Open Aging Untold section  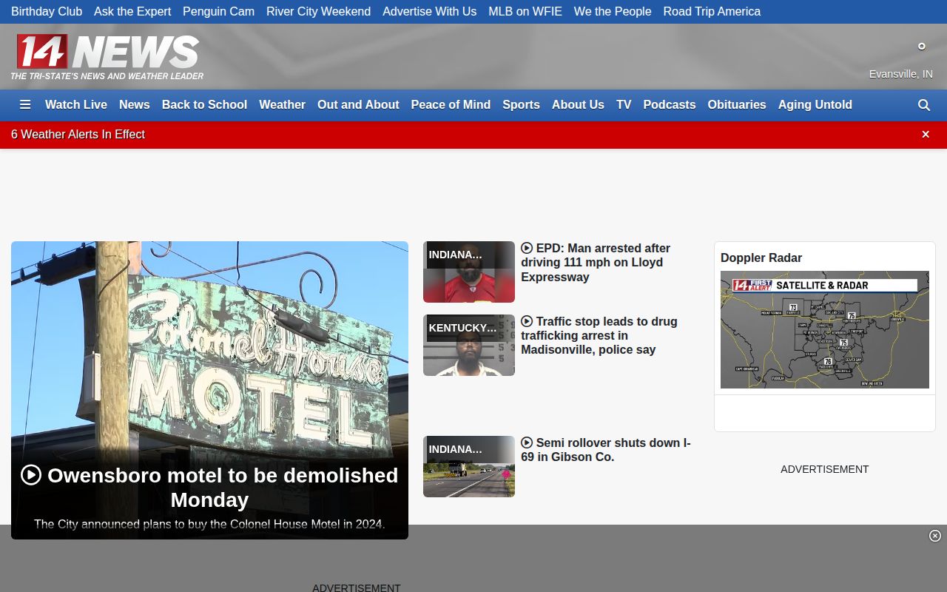point(815,105)
